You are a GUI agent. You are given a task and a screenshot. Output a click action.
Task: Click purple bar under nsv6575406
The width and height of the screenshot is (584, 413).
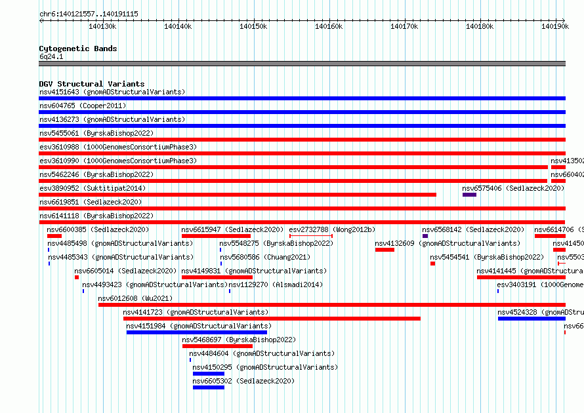(469, 195)
